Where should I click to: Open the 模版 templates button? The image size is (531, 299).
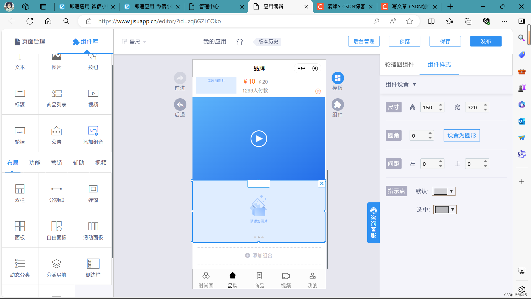point(337,78)
